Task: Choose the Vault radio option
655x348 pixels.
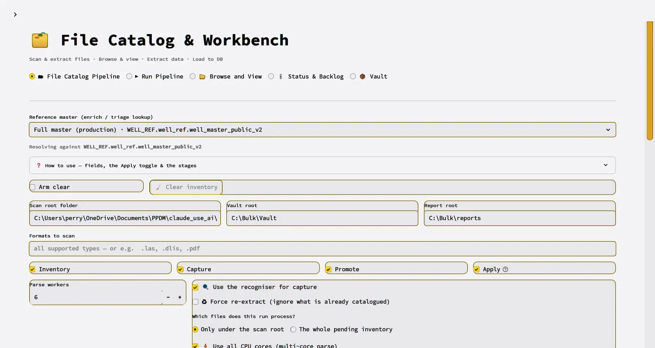Action: click(353, 77)
